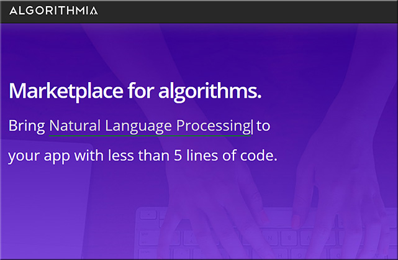
Task: Click the blinking text cursor after Processing
Action: click(x=252, y=126)
